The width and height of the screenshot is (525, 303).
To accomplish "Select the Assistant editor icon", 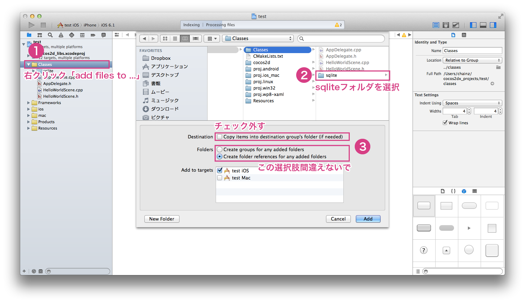I will [x=446, y=25].
